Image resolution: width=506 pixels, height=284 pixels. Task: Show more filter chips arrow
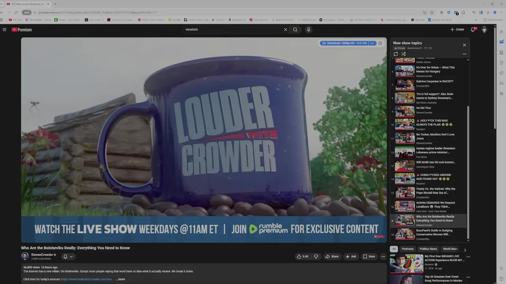(x=465, y=250)
